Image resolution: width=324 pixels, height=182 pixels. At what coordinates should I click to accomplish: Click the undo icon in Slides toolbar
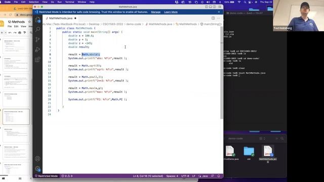[x=10, y=32]
